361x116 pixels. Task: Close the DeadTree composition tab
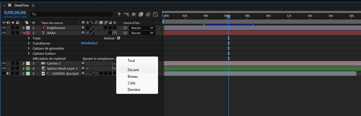tap(5, 5)
